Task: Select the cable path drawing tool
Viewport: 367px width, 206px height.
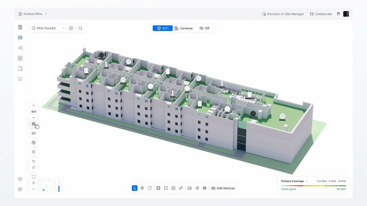Action: click(181, 188)
